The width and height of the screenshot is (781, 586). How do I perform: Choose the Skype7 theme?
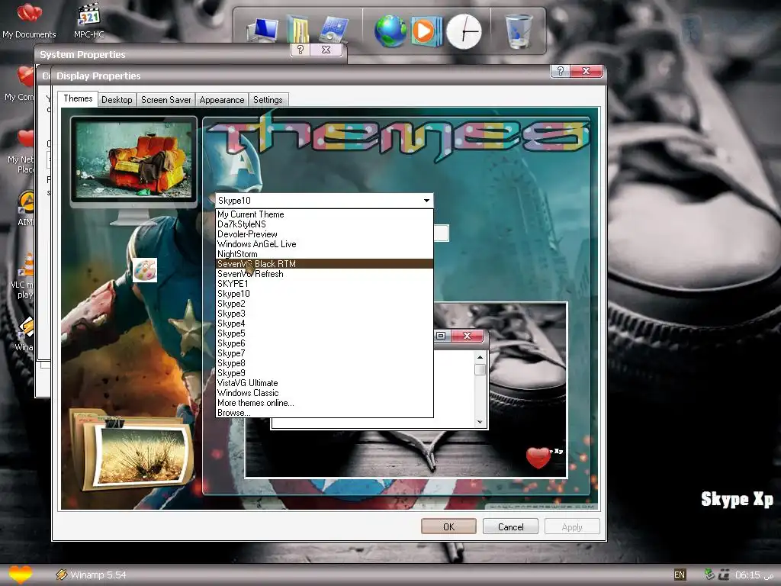324,353
